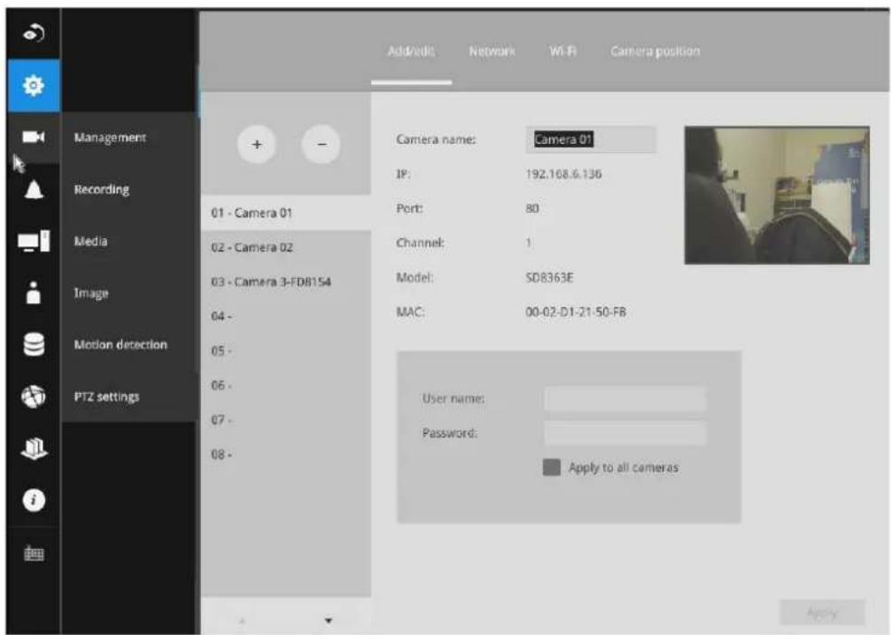Click the monitor display icon
891x635 pixels.
[x=34, y=241]
